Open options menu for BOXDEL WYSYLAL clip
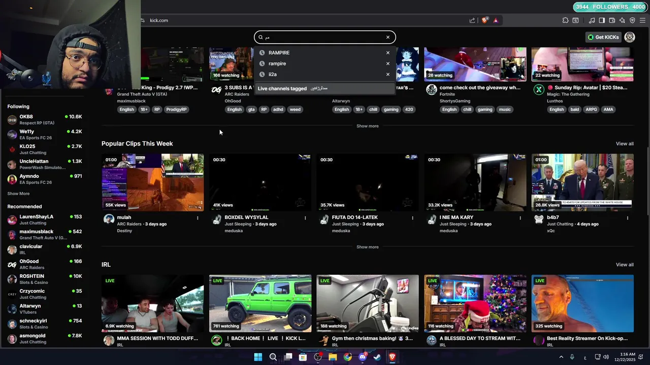 click(x=305, y=218)
